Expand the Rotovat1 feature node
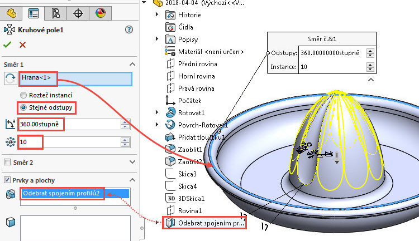Viewport: 419px width, 241px height. [157, 112]
